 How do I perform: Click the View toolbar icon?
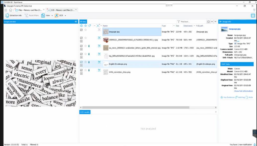(x=43, y=15)
